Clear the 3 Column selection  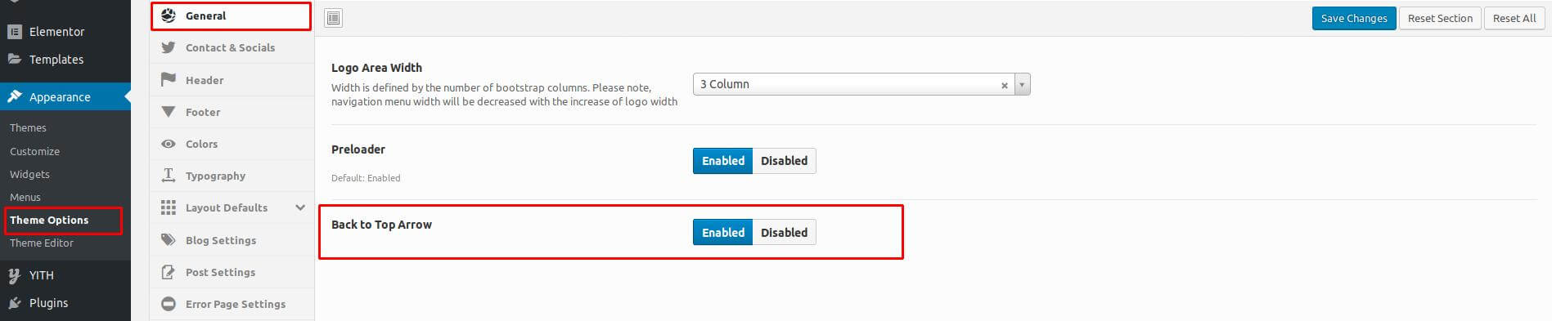[x=1005, y=85]
